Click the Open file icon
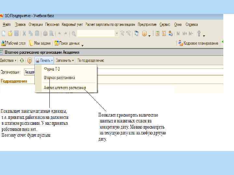This screenshot has height=175, width=234. [10, 33]
